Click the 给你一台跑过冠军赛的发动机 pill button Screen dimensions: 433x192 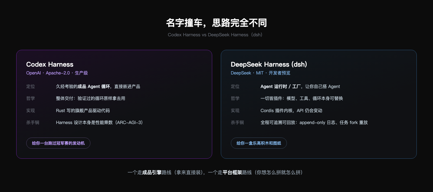click(58, 143)
